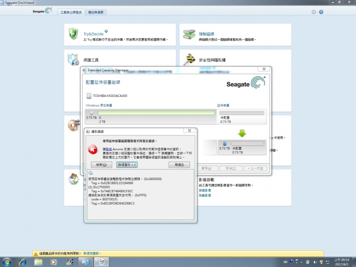
Task: Click the 取消(C) button in Extended Capacity Manager
Action: 231,168
